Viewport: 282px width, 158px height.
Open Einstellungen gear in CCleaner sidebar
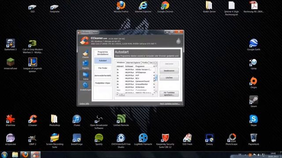pos(85,86)
